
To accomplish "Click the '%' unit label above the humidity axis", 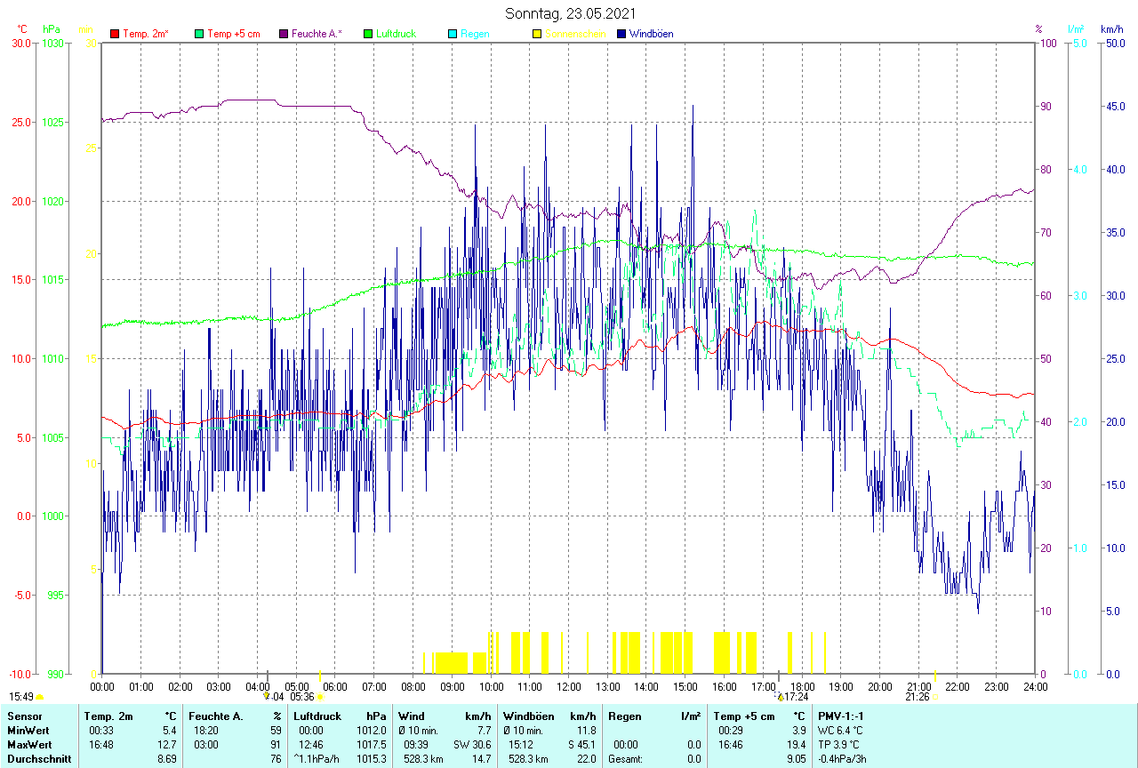I will [x=1038, y=29].
